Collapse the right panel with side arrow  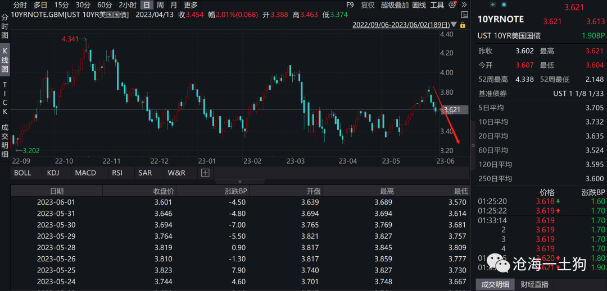tap(472, 146)
